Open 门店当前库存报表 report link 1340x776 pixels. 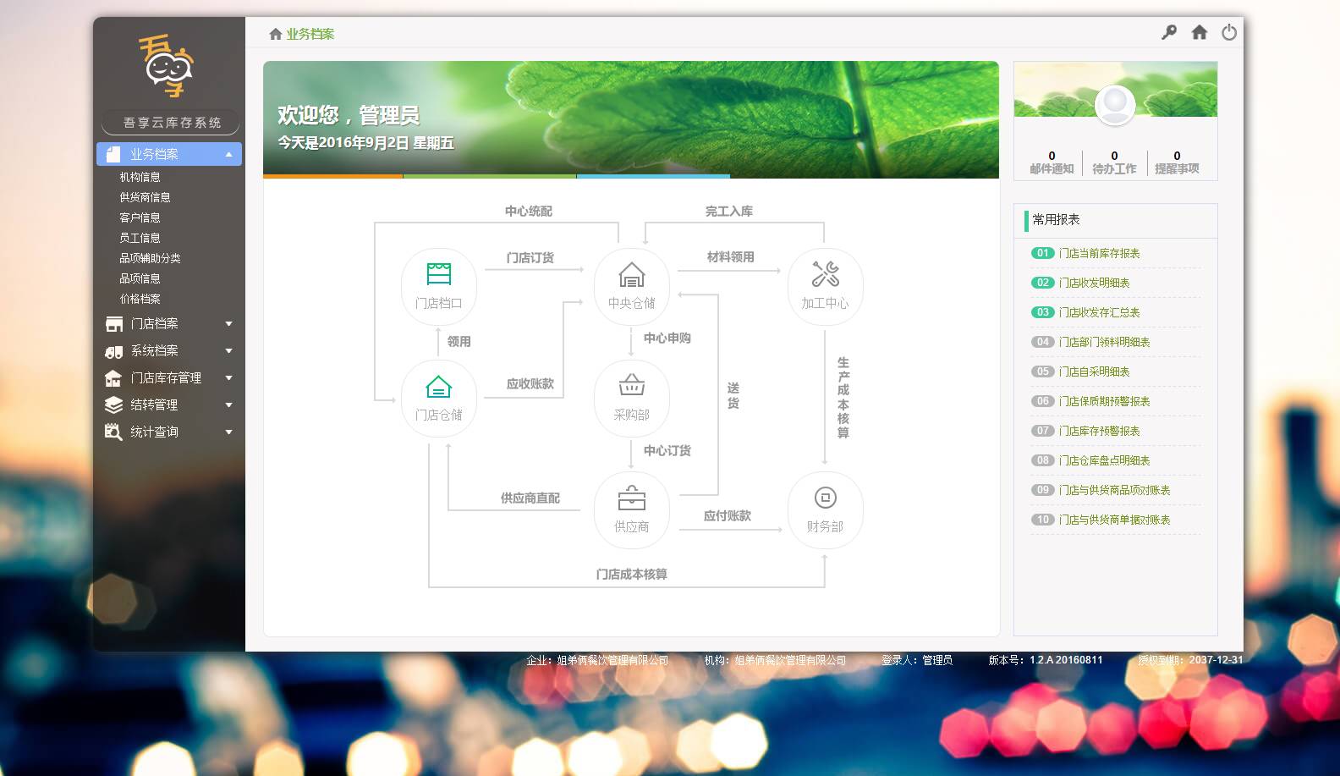[x=1099, y=253]
